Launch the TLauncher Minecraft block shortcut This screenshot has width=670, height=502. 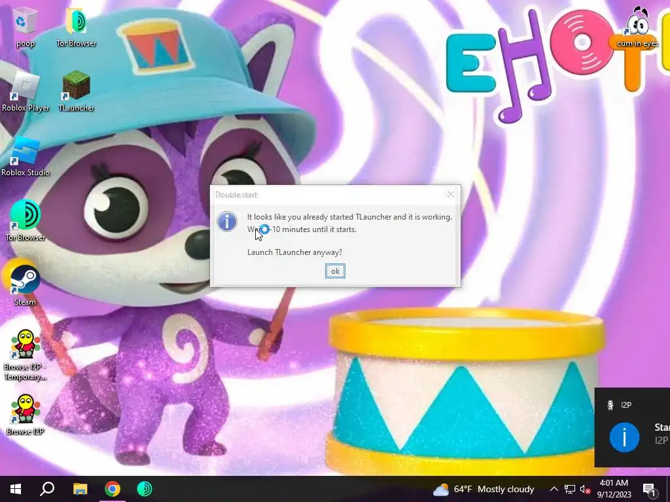point(76,92)
